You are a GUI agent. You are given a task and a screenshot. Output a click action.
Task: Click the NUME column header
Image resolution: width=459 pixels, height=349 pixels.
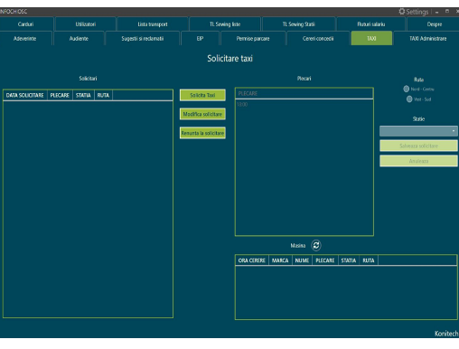tap(302, 260)
